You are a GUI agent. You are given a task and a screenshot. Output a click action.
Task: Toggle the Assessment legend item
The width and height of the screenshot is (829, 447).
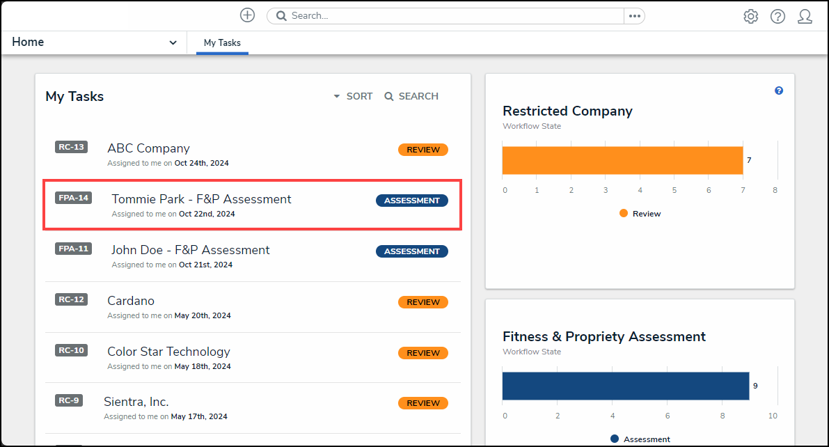pos(640,439)
